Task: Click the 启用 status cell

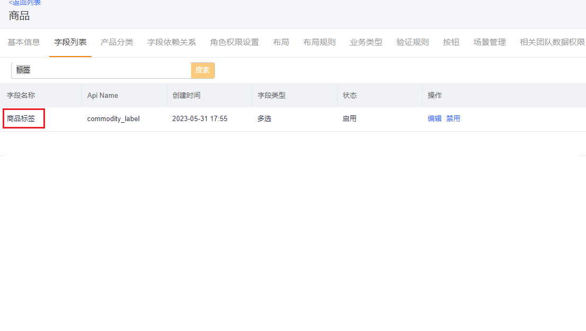Action: [349, 118]
